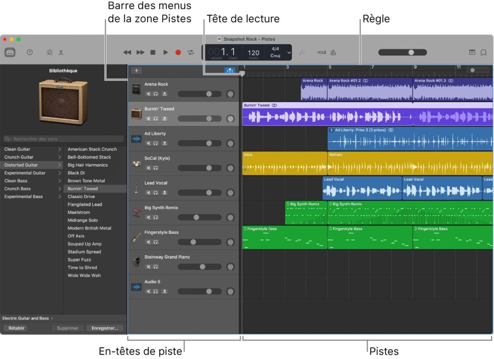Click the Quick Help question mark icon
The height and width of the screenshot is (359, 494).
click(29, 52)
